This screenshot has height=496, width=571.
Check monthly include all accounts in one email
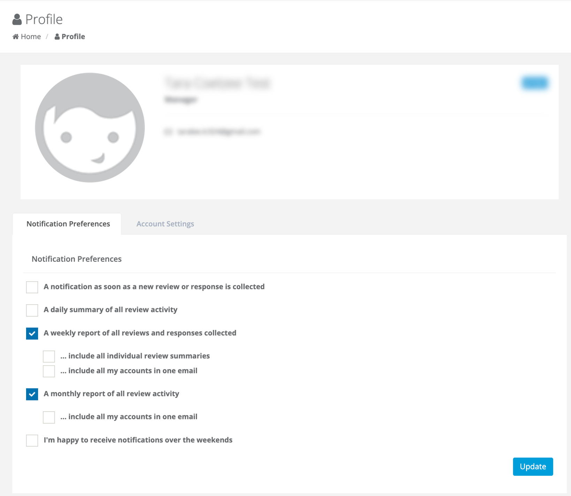49,417
